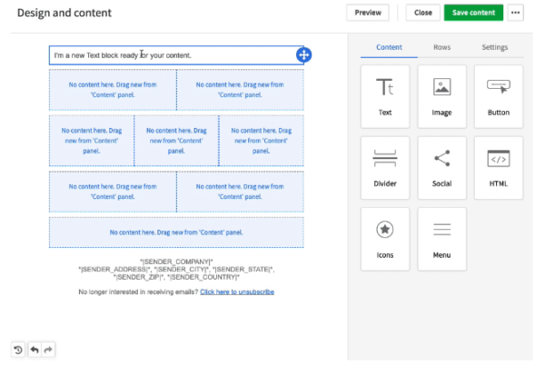
Task: Undo the last change
Action: 35,350
